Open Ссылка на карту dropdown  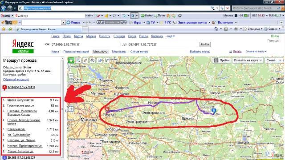point(256,52)
